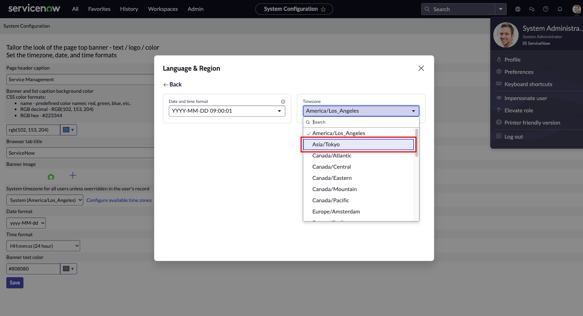The width and height of the screenshot is (583, 316).
Task: Open the Workspaces menu
Action: pyautogui.click(x=163, y=9)
